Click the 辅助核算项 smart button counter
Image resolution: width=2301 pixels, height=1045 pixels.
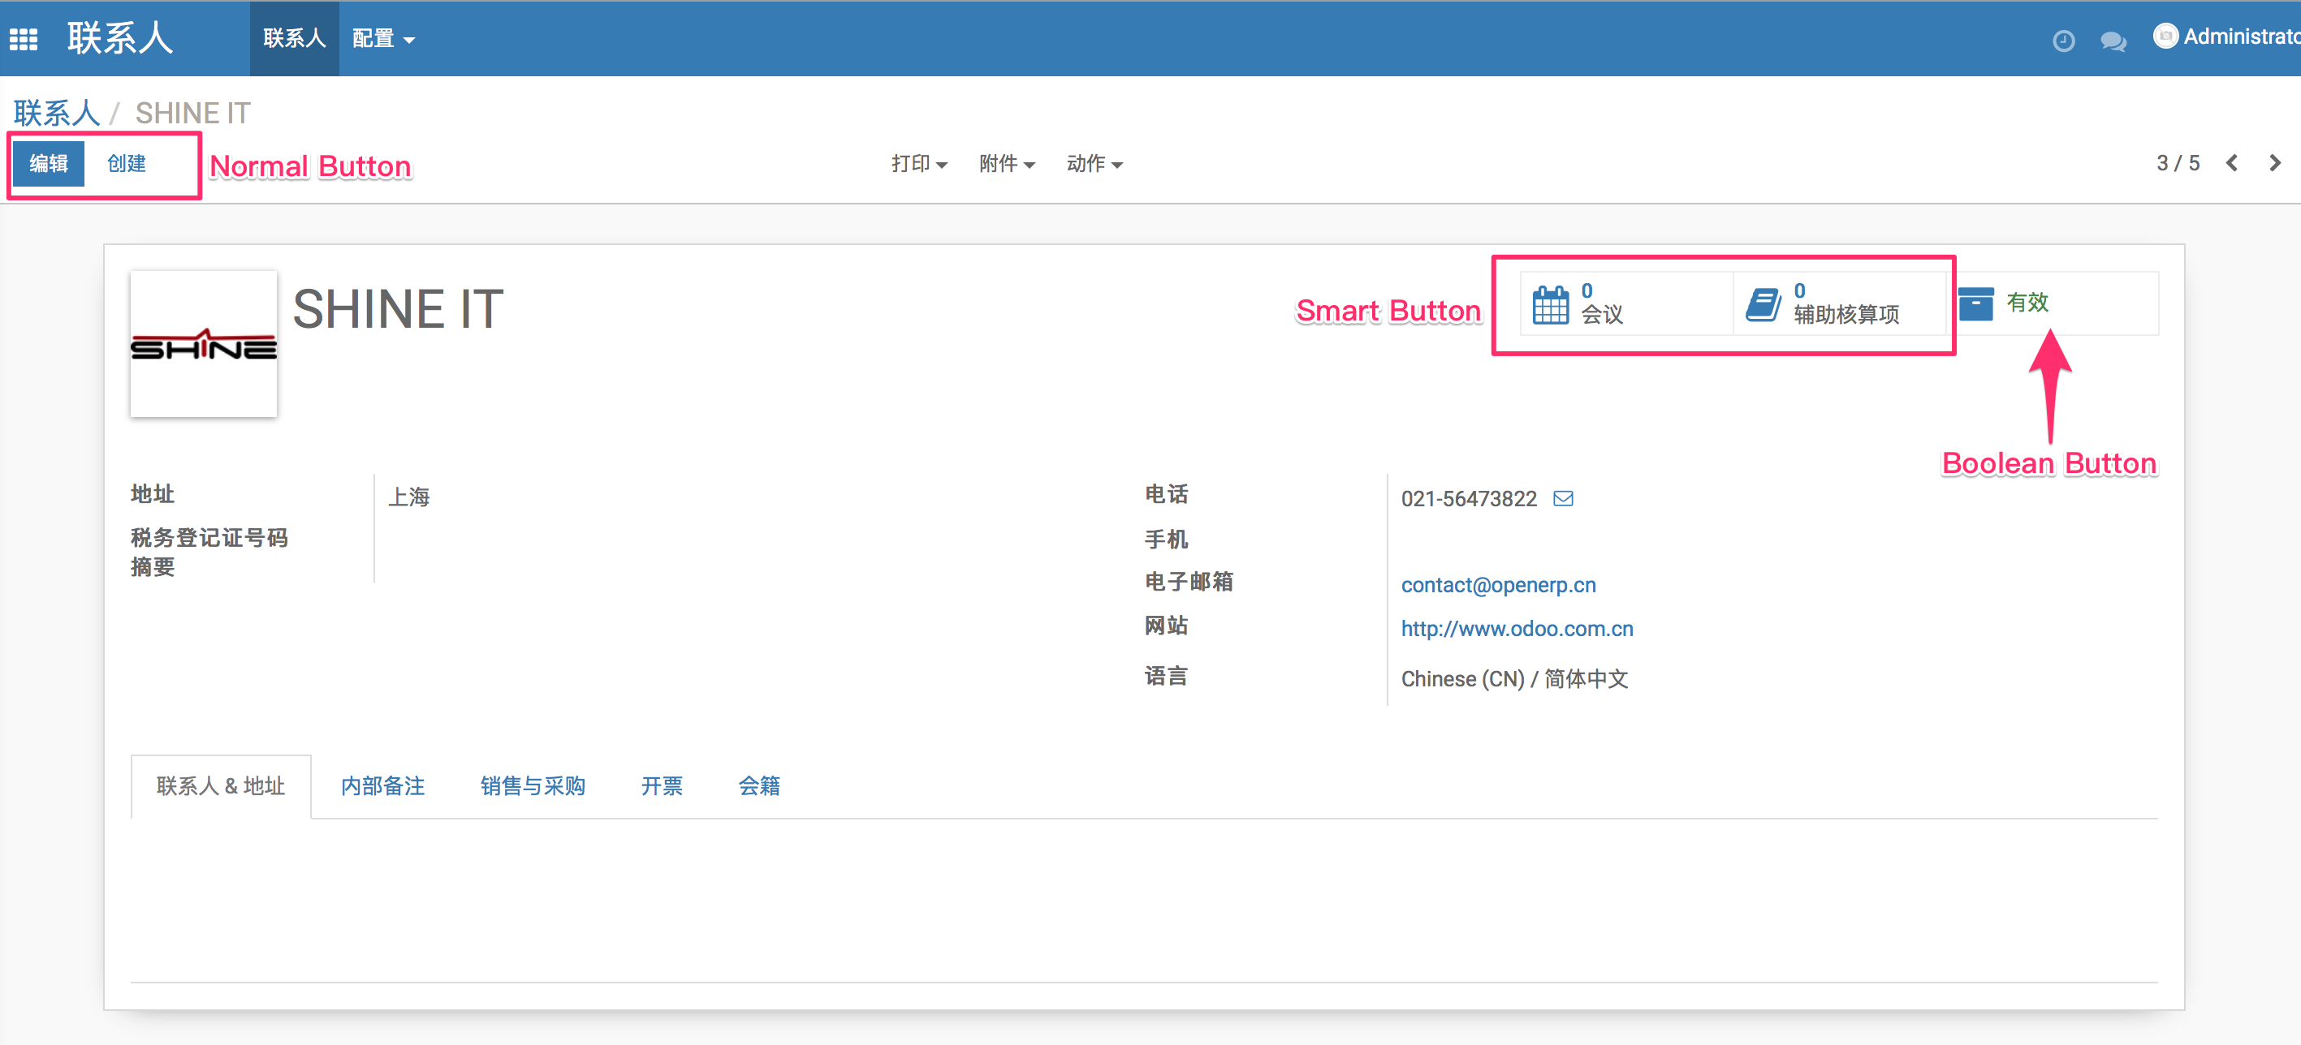pos(1847,303)
